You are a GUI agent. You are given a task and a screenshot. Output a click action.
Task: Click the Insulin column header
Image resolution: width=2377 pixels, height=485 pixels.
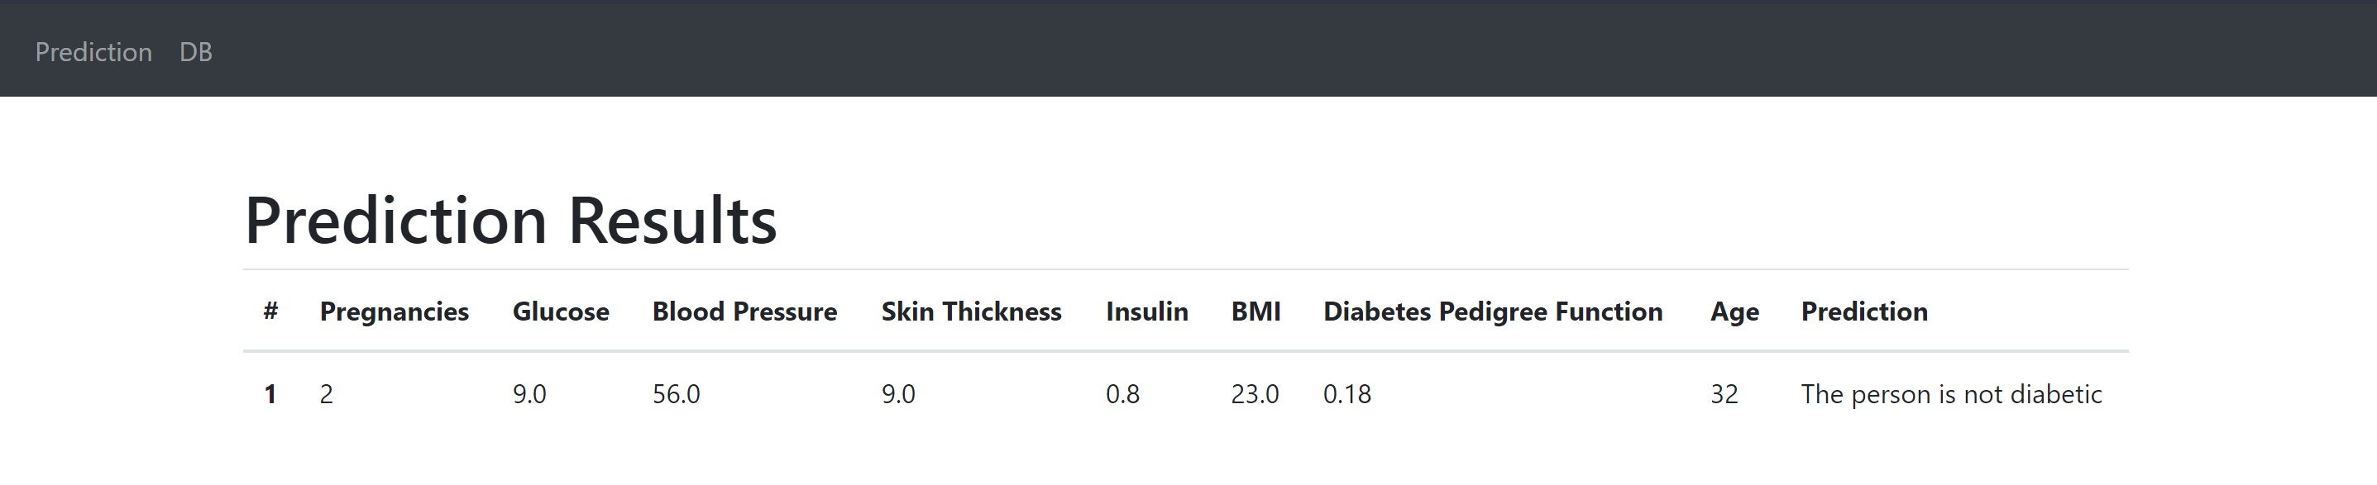(x=1146, y=311)
